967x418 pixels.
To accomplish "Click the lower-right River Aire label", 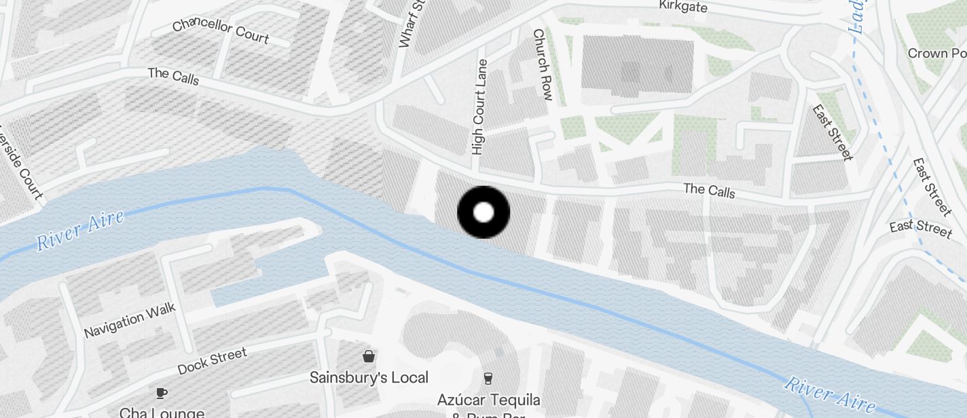I will pyautogui.click(x=829, y=394).
